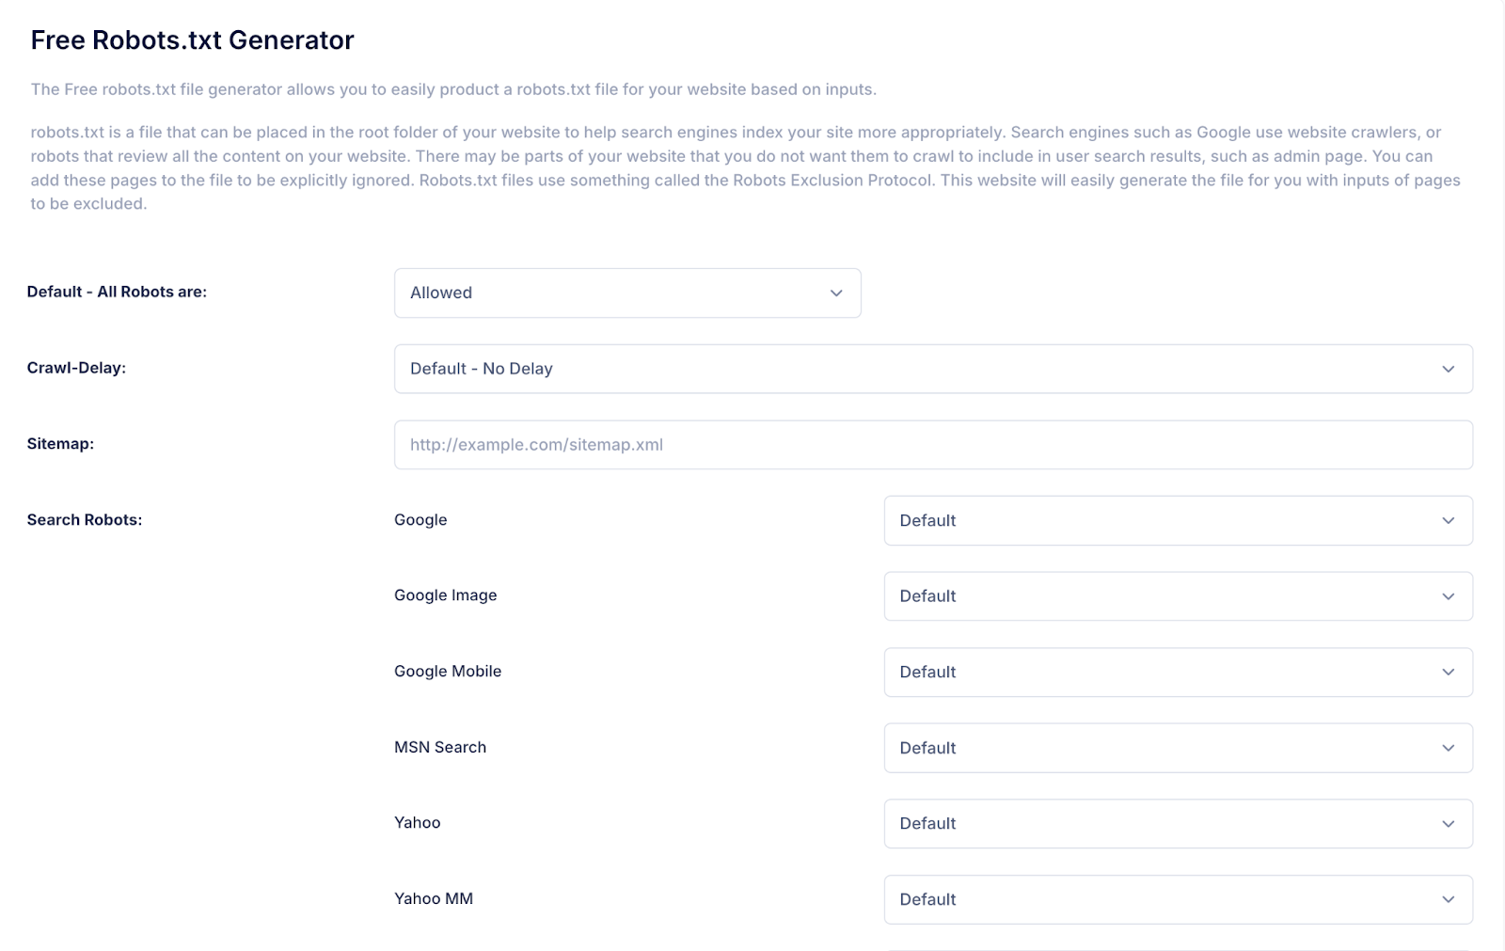This screenshot has width=1505, height=951.
Task: Open the Google Image dropdown
Action: coord(1178,595)
